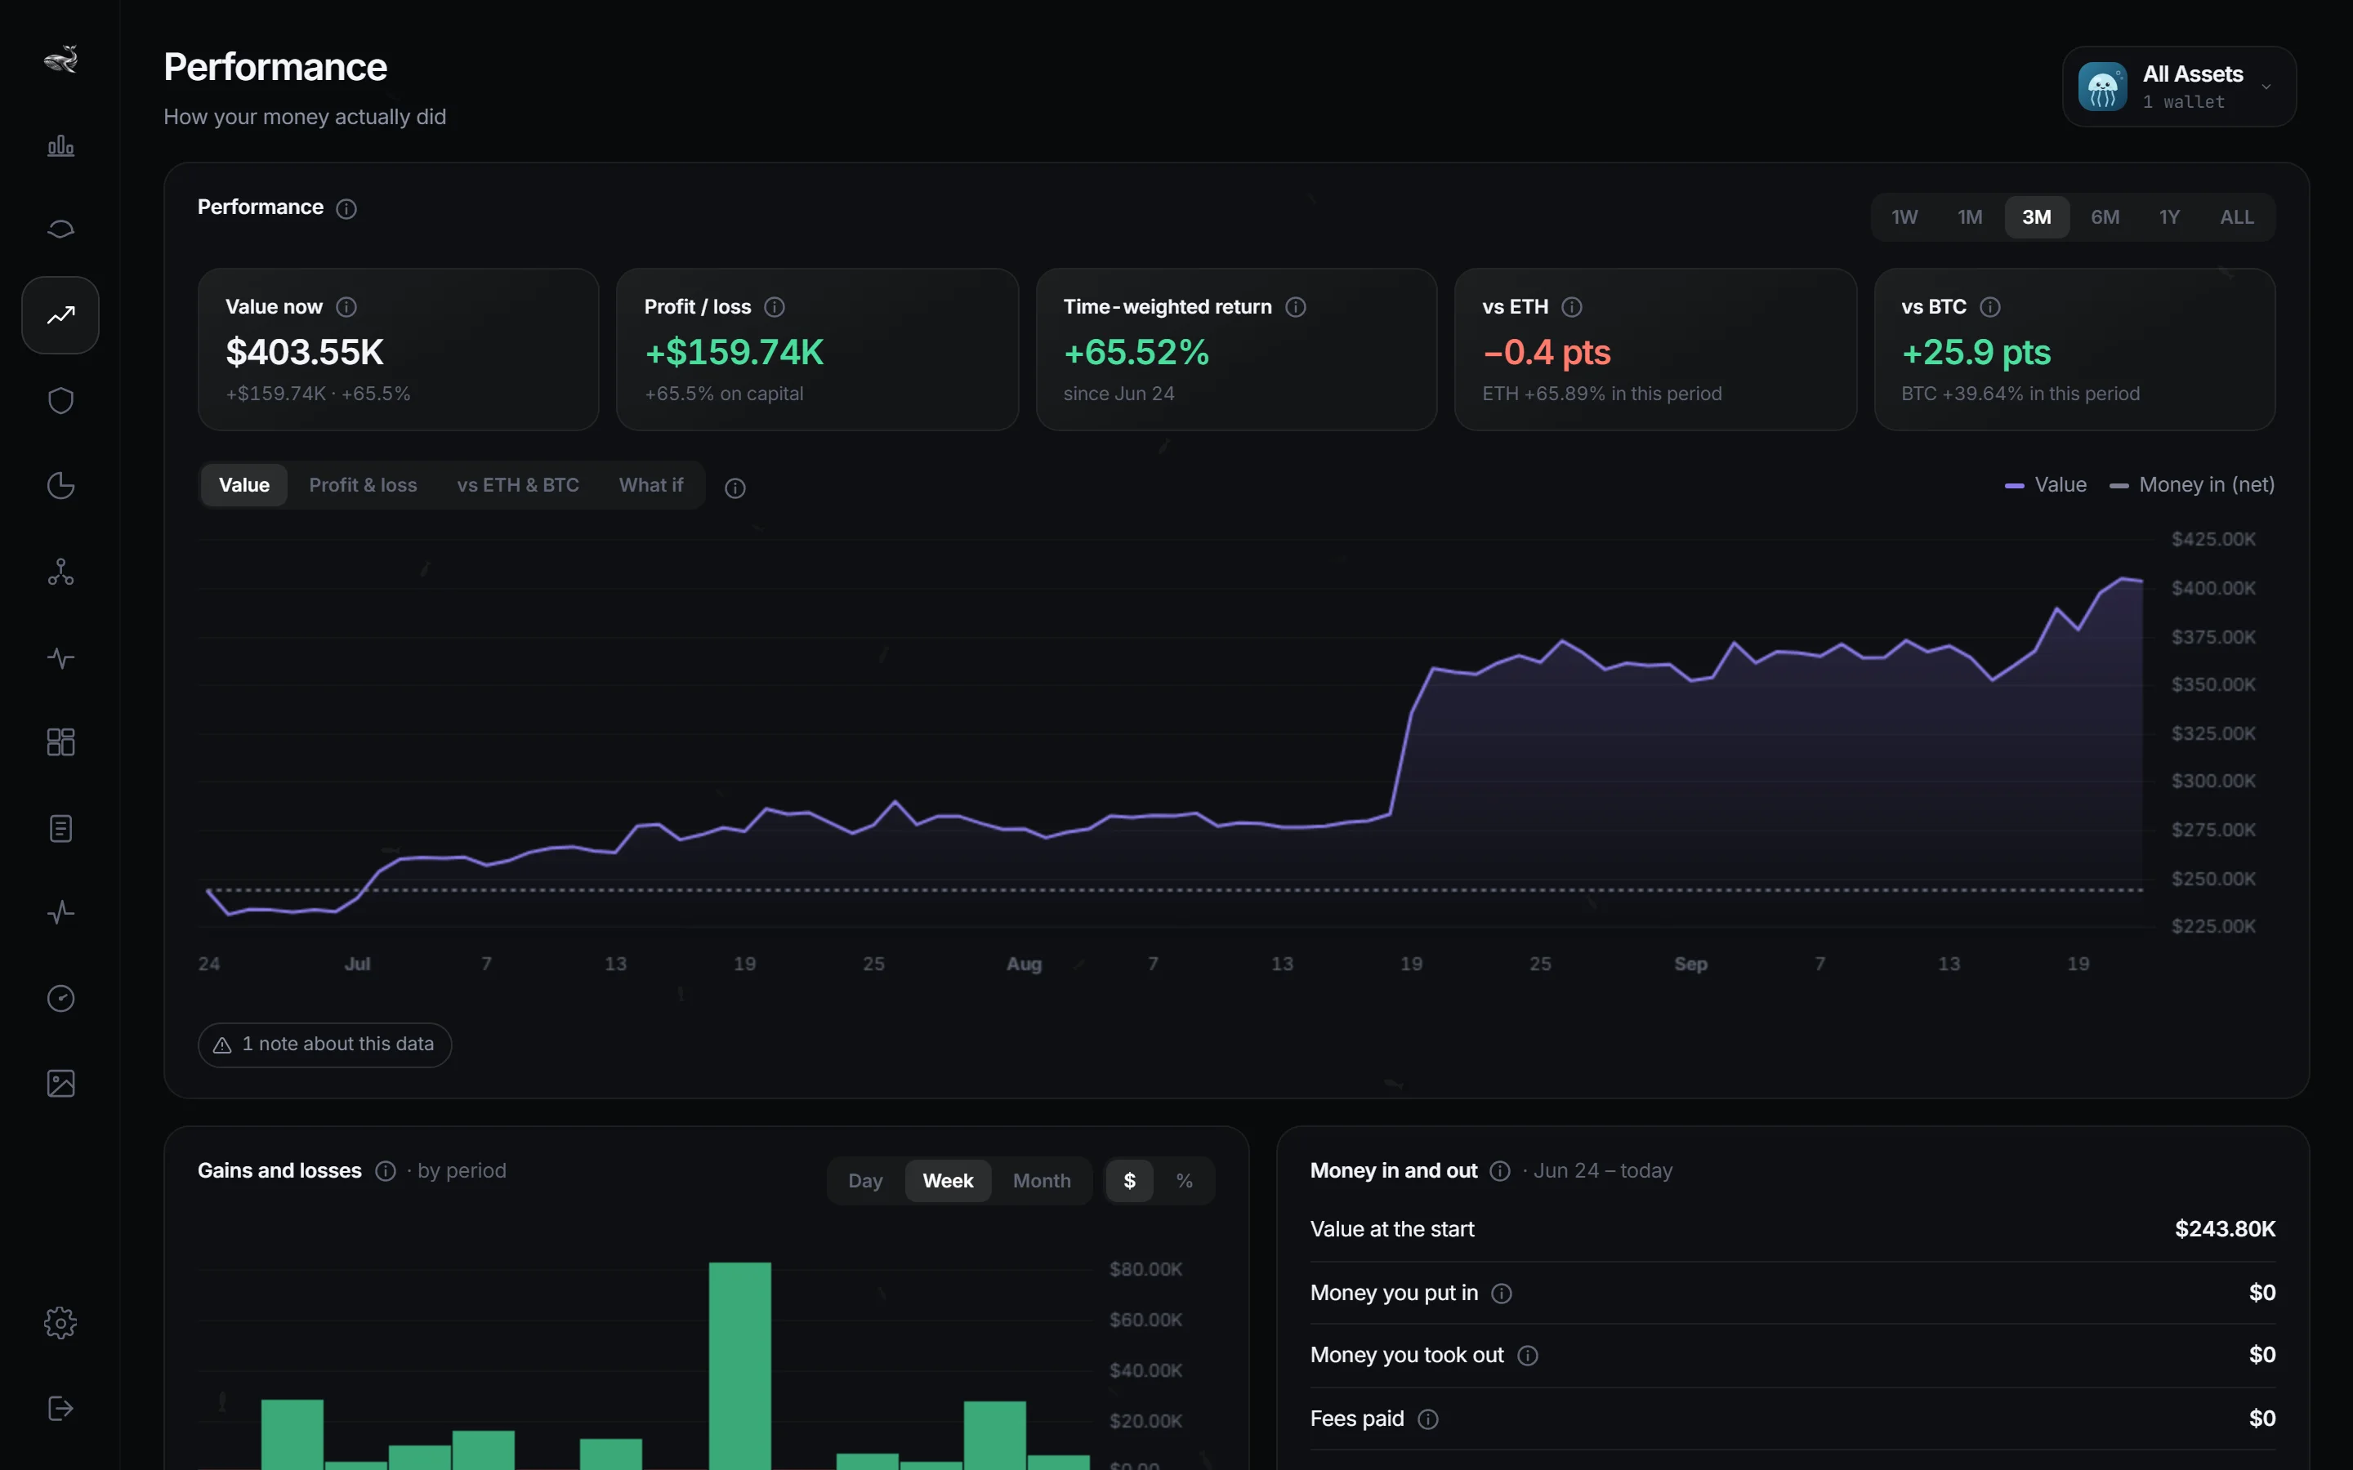Click info icon next to Value now
Image resolution: width=2353 pixels, height=1470 pixels.
pyautogui.click(x=346, y=307)
